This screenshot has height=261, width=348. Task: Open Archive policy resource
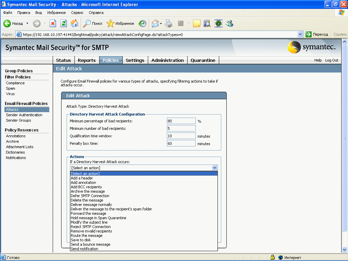13,141
